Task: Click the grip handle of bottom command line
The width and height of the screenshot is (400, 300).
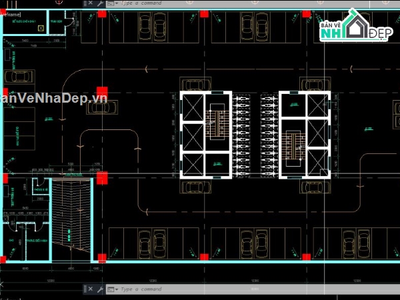Action: [83, 289]
